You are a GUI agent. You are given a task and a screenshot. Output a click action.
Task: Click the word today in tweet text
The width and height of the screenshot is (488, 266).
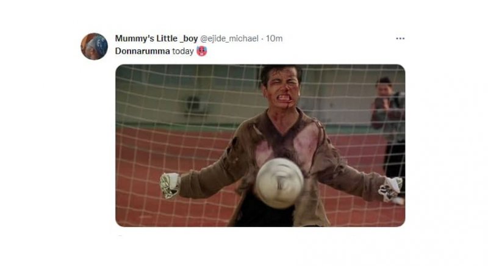coord(183,51)
